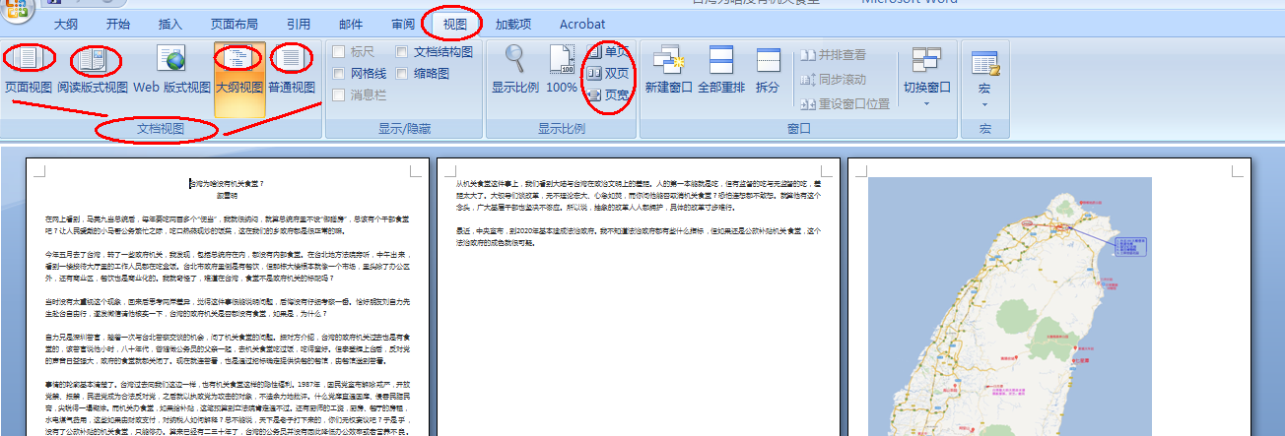Click the title line 台湾为啥没有机关食堂？
Screen dimensions: 1285x436
click(227, 184)
